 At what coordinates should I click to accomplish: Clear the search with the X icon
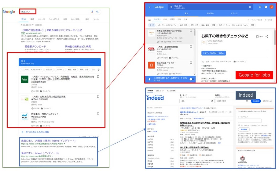point(250,7)
